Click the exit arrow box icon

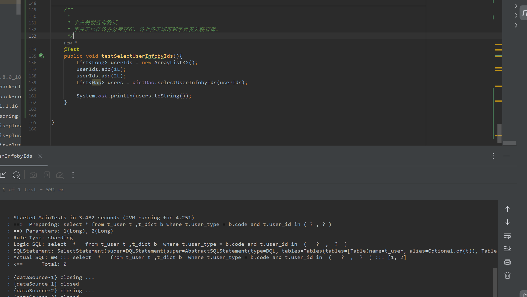coord(47,175)
